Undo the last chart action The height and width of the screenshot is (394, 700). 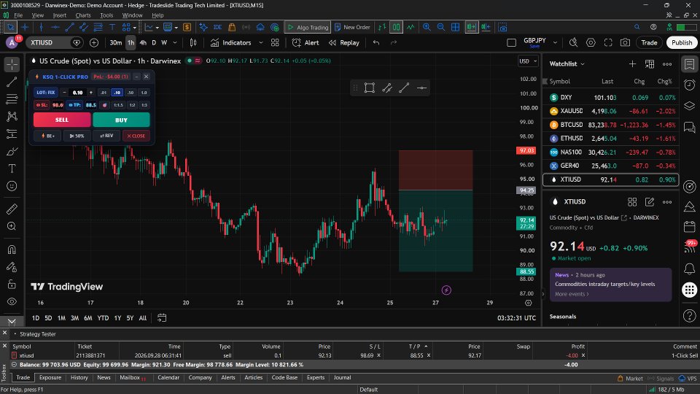pos(376,42)
